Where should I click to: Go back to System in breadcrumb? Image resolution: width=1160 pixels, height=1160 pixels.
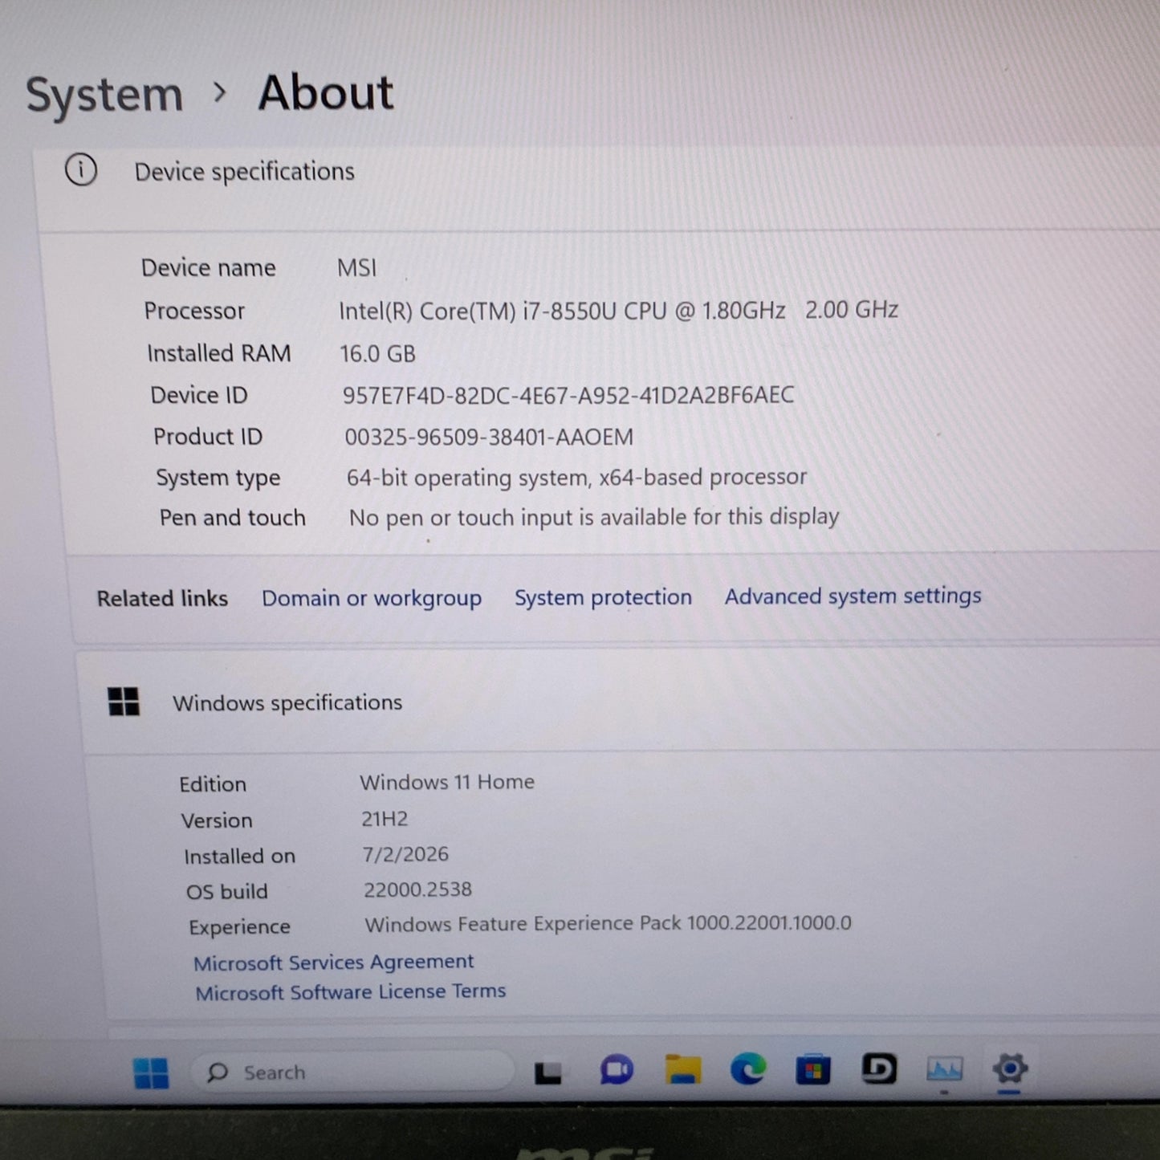point(104,95)
